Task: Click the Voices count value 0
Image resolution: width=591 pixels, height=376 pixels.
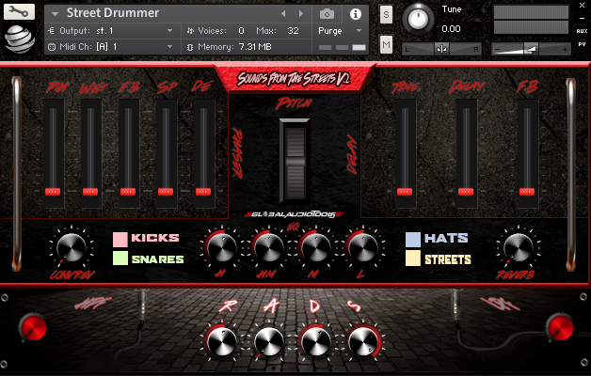Action: tap(241, 31)
